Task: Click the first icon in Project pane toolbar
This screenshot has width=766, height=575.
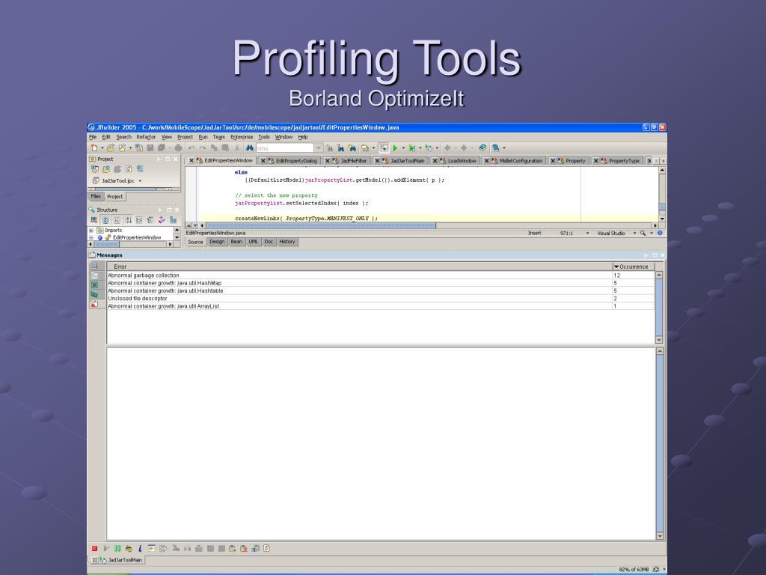Action: pyautogui.click(x=95, y=169)
